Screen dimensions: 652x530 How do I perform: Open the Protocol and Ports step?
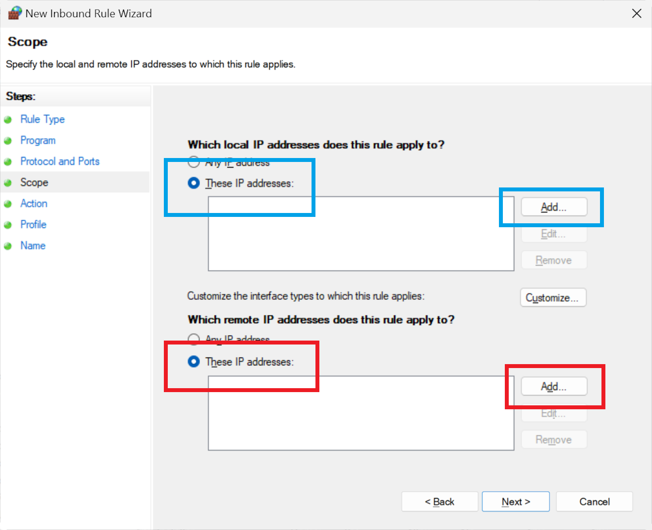pos(59,161)
